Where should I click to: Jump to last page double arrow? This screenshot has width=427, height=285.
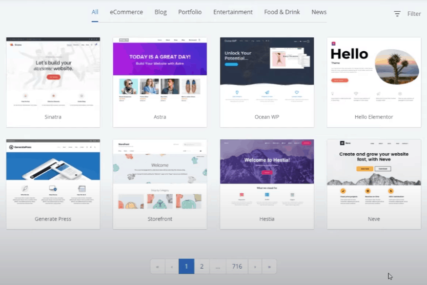[x=269, y=267]
